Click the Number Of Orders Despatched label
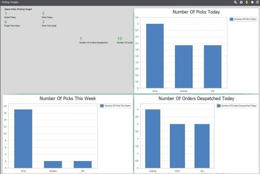The image size is (260, 174). point(93,42)
